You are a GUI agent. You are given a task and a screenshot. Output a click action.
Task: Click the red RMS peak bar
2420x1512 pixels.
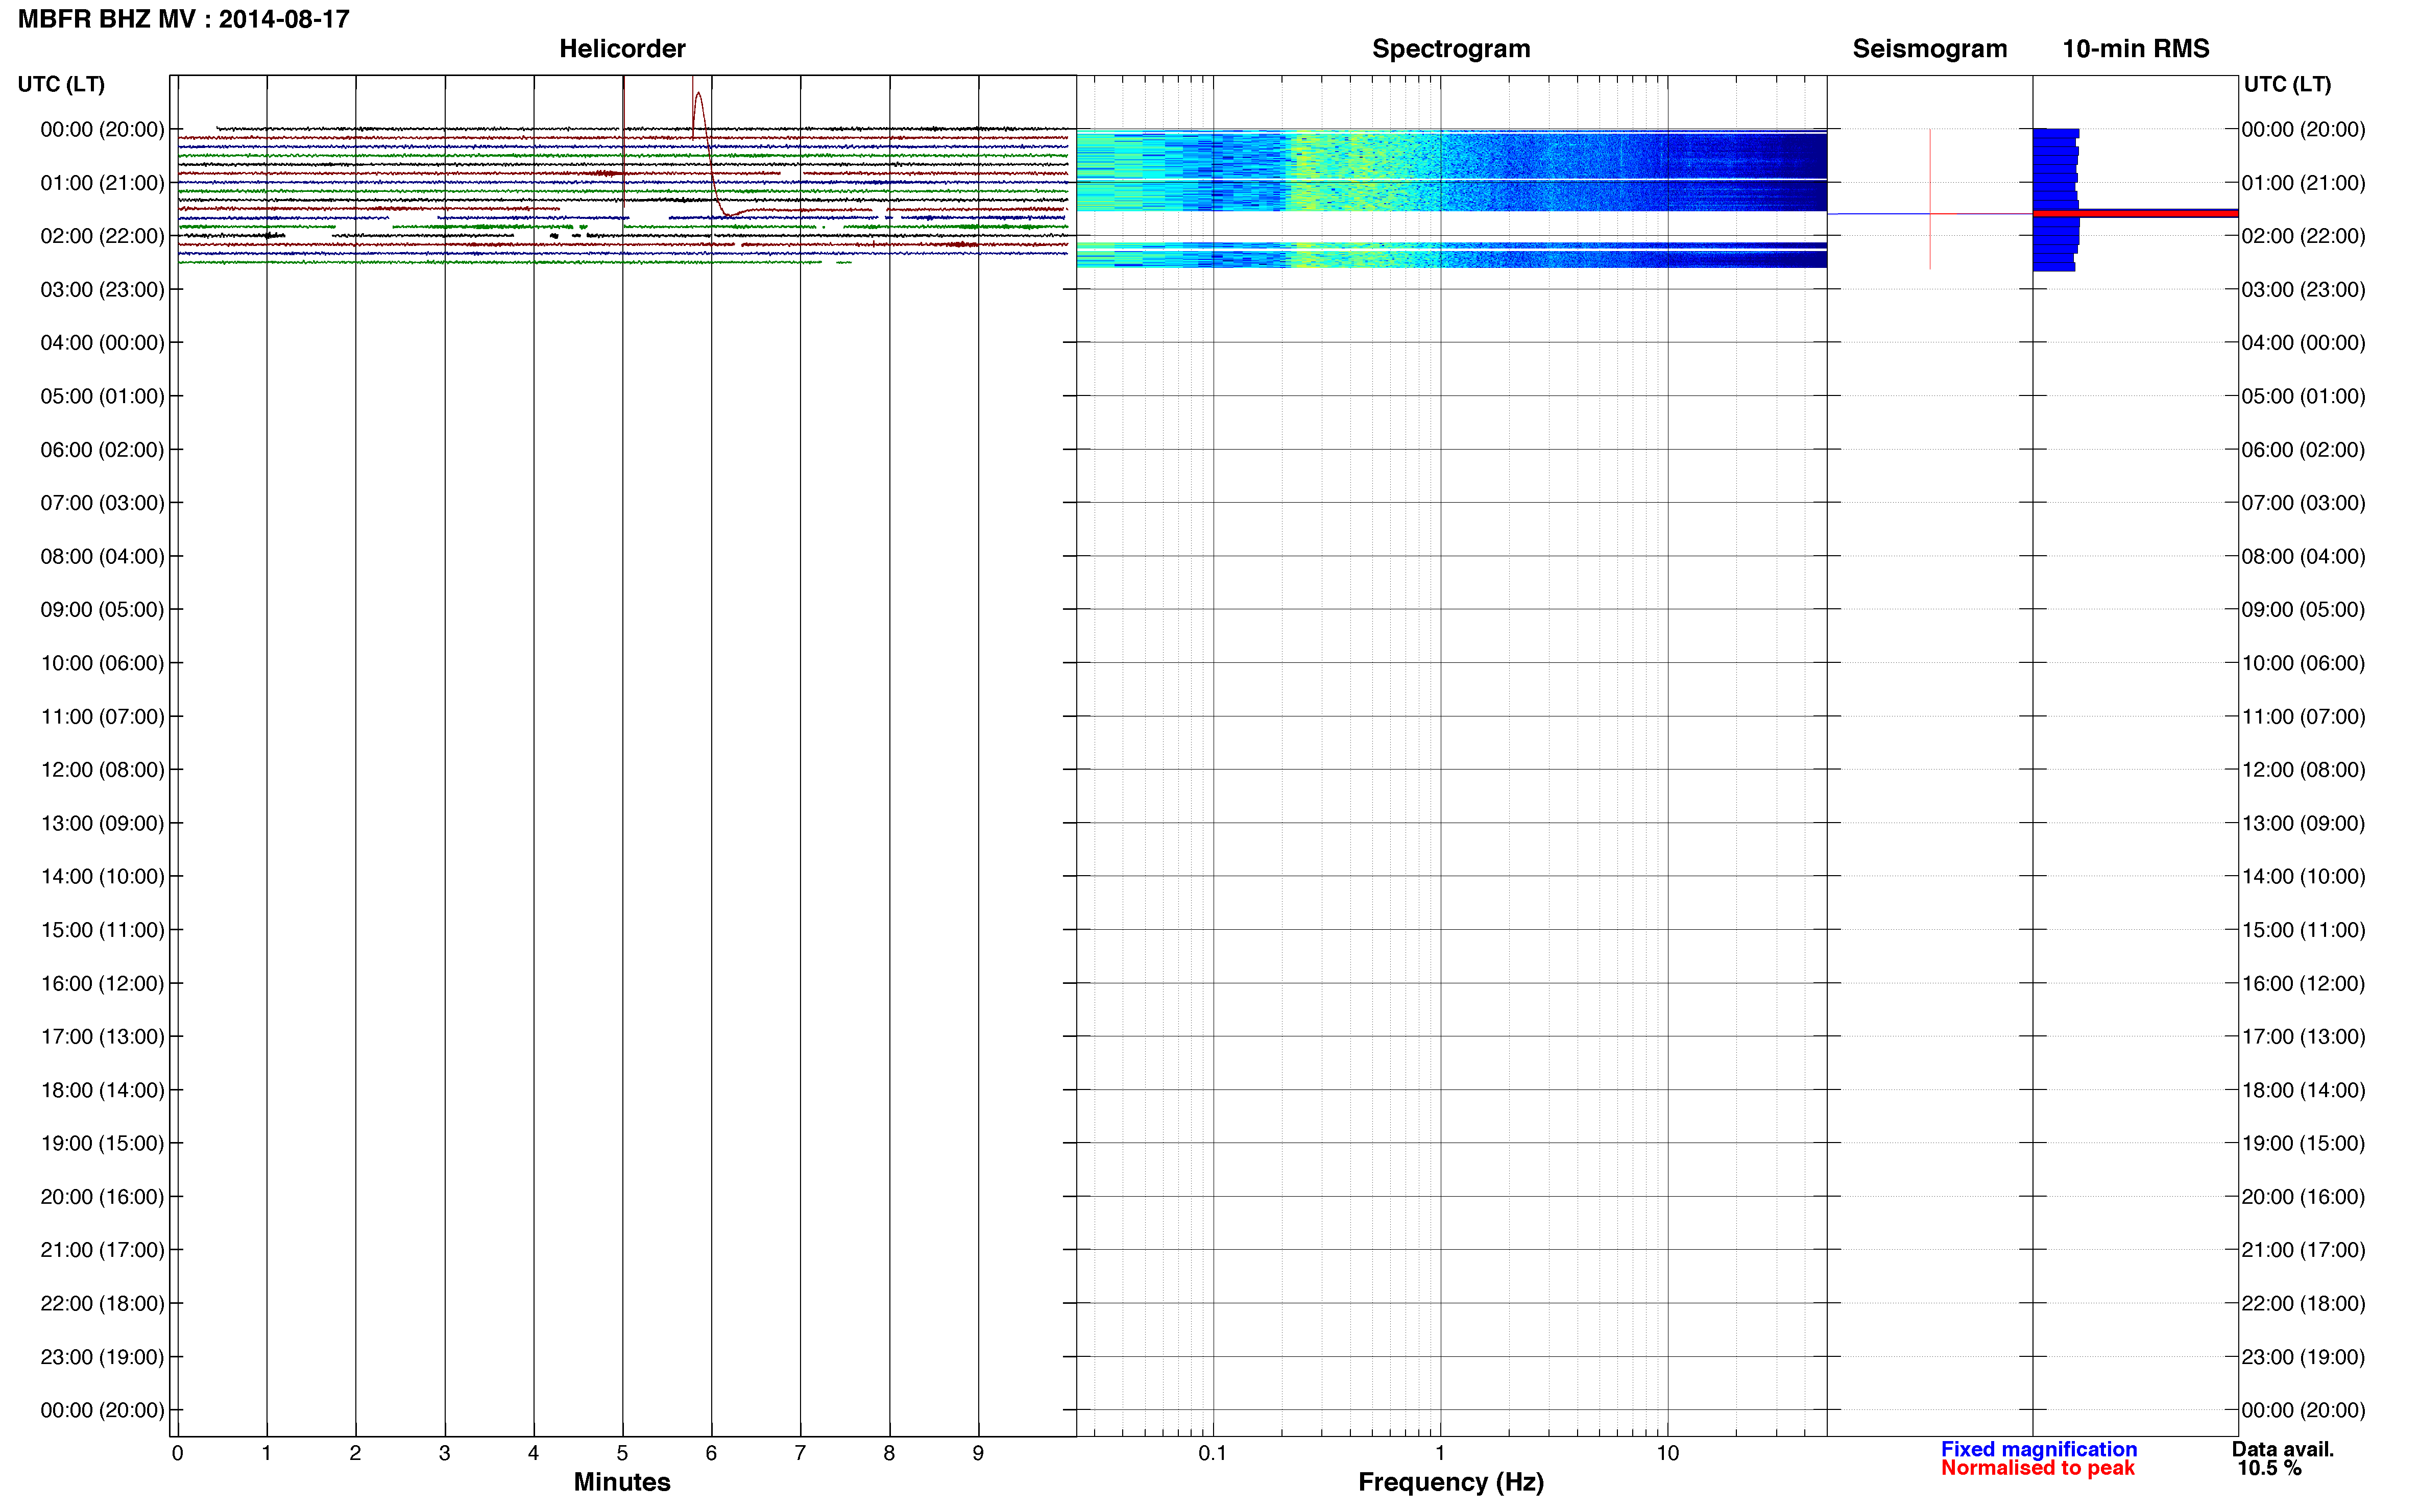tap(2135, 213)
